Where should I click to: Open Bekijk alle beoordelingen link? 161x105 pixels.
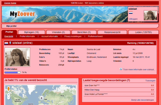click(x=143, y=100)
